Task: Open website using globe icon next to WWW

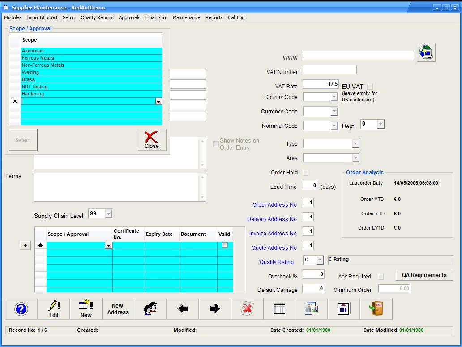Action: point(426,52)
